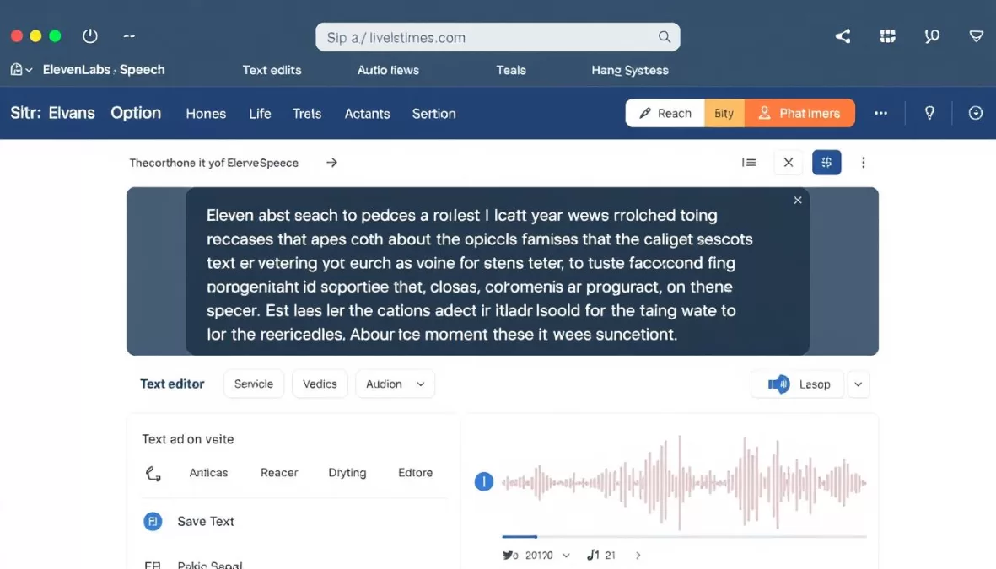This screenshot has width=996, height=569.
Task: Switch to the Reach option
Action: coord(665,112)
